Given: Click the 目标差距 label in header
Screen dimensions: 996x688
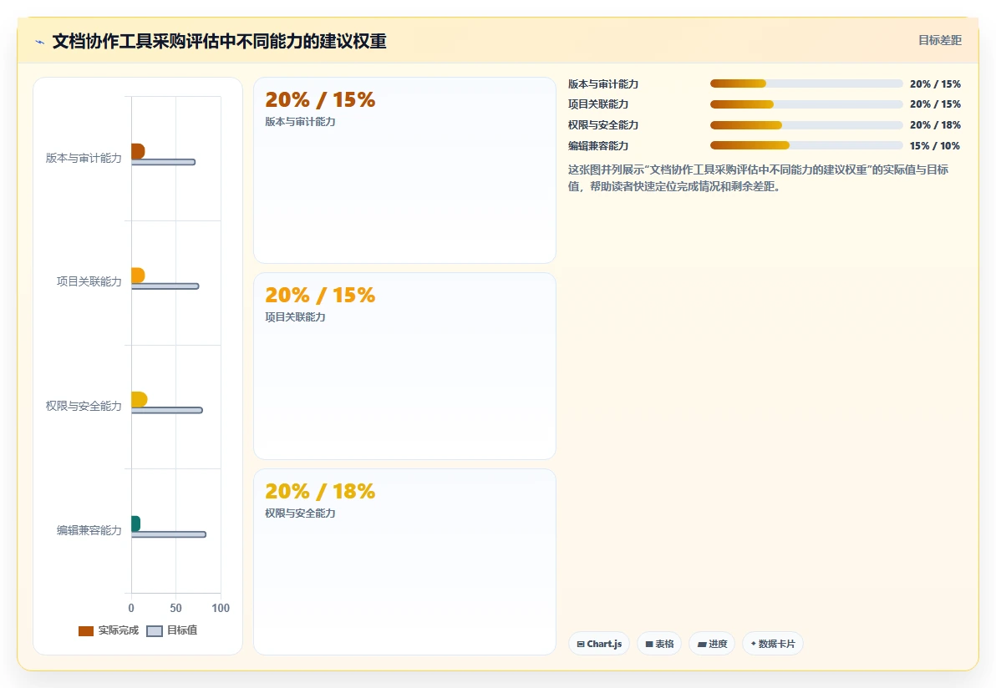Looking at the screenshot, I should (939, 41).
